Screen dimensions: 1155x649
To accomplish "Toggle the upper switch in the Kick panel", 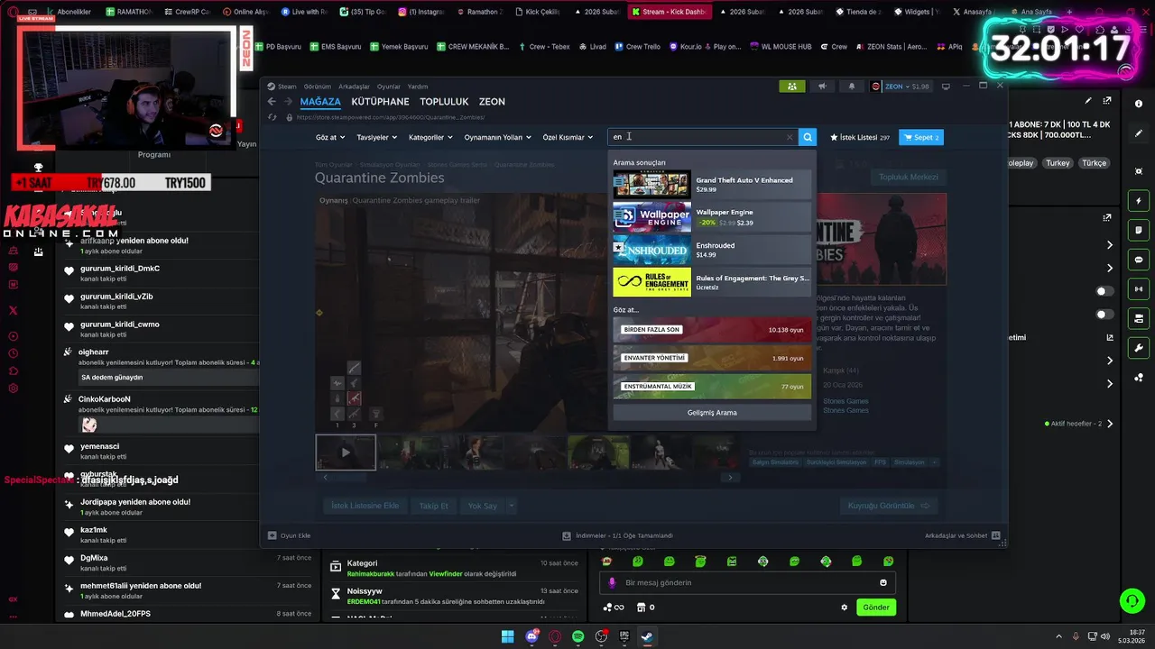I will coord(1104,291).
